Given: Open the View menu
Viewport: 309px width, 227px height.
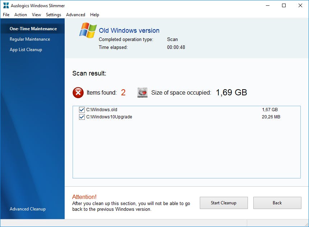Looking at the screenshot, I should pyautogui.click(x=36, y=15).
